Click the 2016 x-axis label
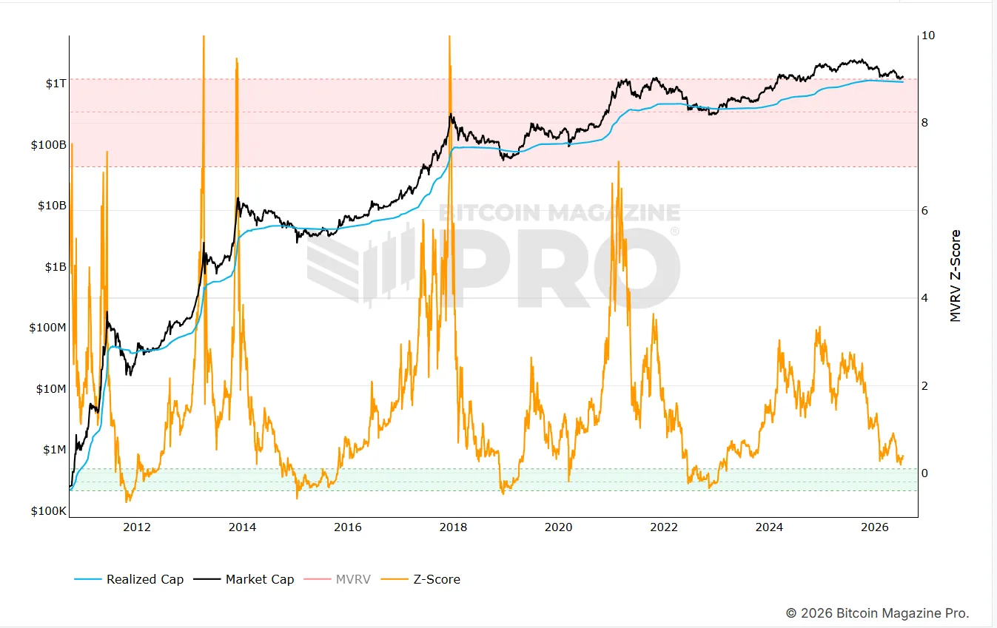This screenshot has width=997, height=628. 348,527
